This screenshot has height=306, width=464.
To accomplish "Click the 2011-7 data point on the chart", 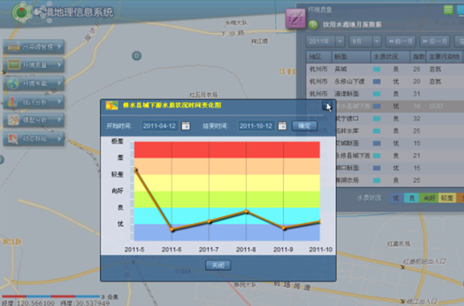I will [x=209, y=221].
